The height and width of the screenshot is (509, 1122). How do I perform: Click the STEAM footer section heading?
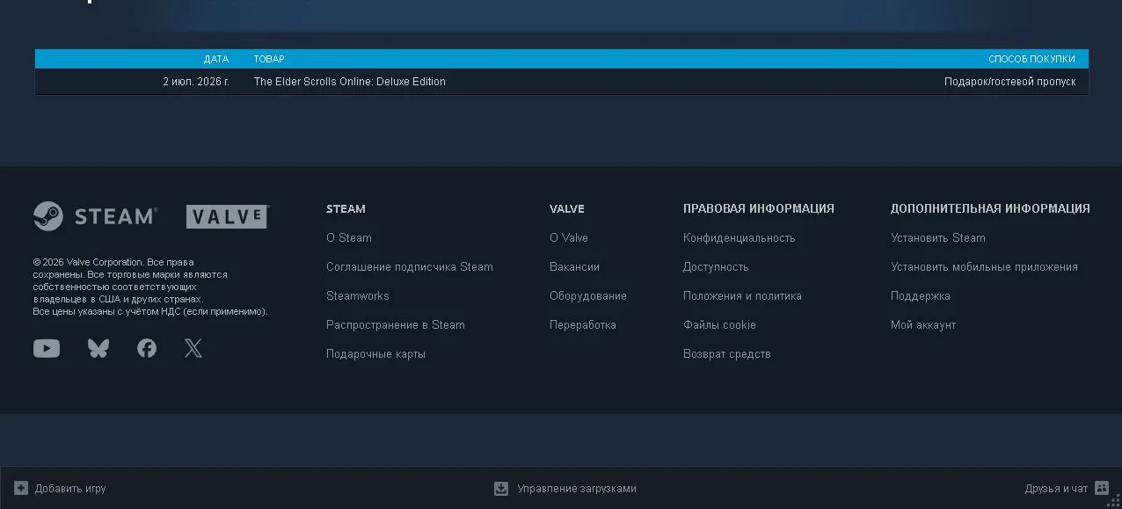coord(346,208)
